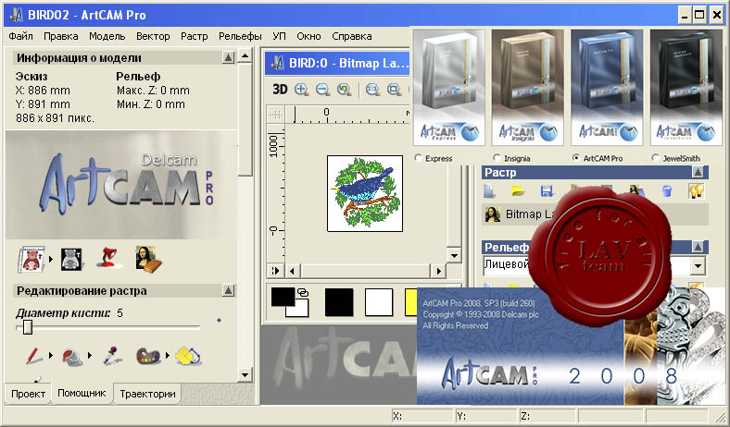Click the Диаметр кисти slider handle
The width and height of the screenshot is (730, 427).
(x=28, y=327)
